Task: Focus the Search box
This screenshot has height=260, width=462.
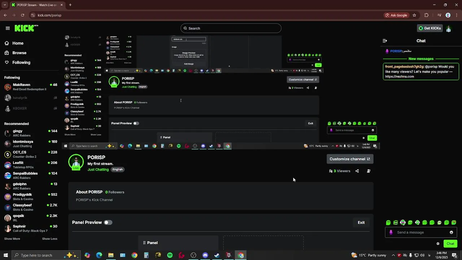Action: click(x=231, y=28)
